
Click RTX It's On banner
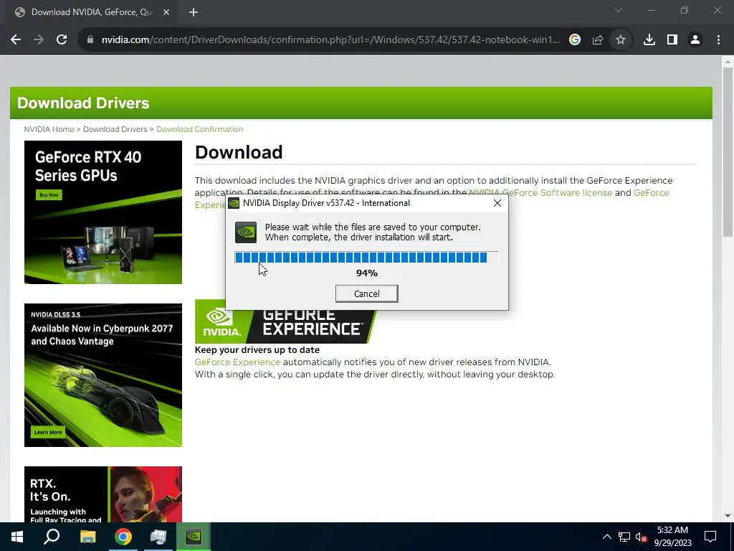pos(103,494)
